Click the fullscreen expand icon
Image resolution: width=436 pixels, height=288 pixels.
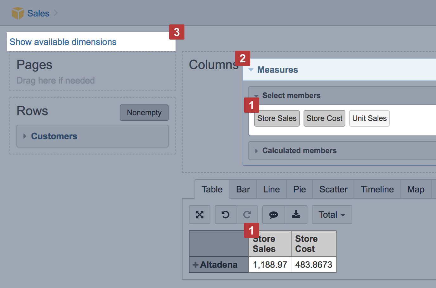(x=200, y=215)
